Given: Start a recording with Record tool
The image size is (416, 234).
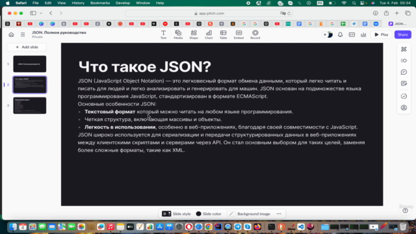Looking at the screenshot, I should pos(255,34).
